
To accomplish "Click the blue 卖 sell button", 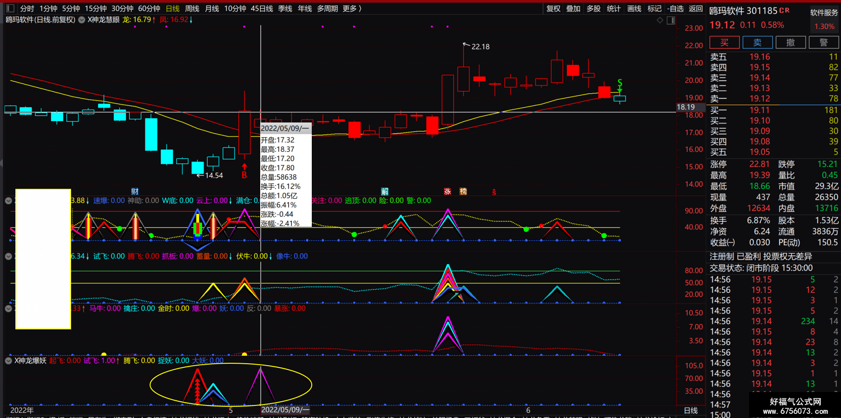I will 757,43.
